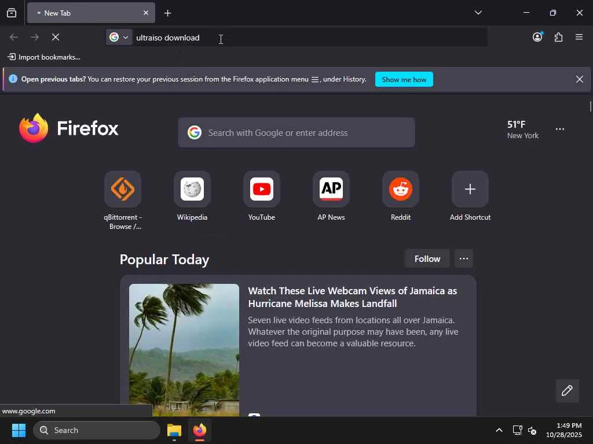Dismiss the Open previous tabs notification

pos(579,79)
